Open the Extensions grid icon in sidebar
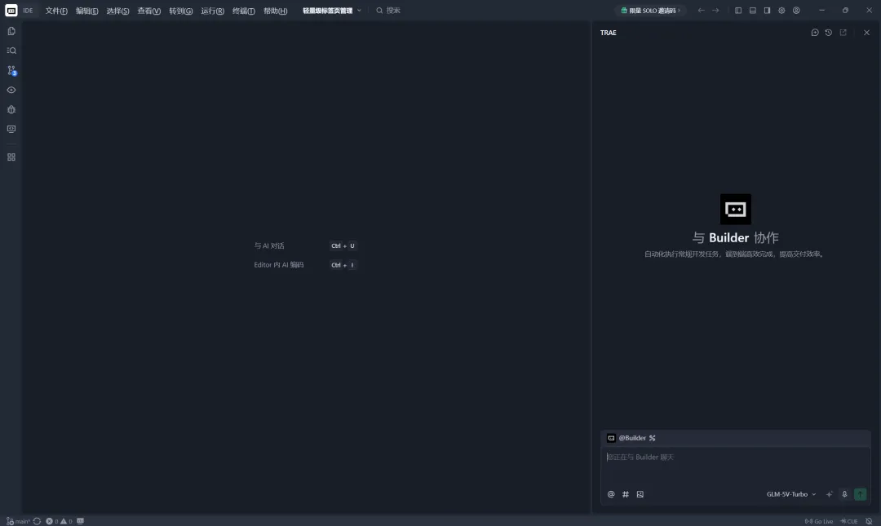The height and width of the screenshot is (526, 881). coord(11,157)
